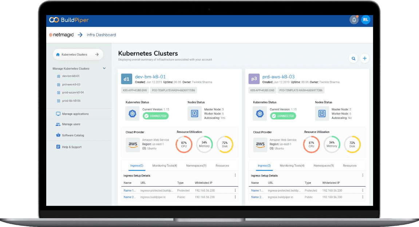Screen dimensions: 419x227
Task: Click the RL user avatar
Action: pyautogui.click(x=365, y=20)
